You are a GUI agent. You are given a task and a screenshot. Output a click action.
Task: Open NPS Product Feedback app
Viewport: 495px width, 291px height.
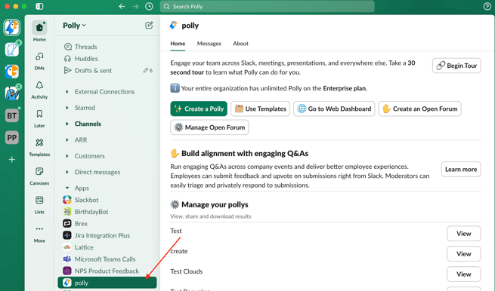pos(107,271)
